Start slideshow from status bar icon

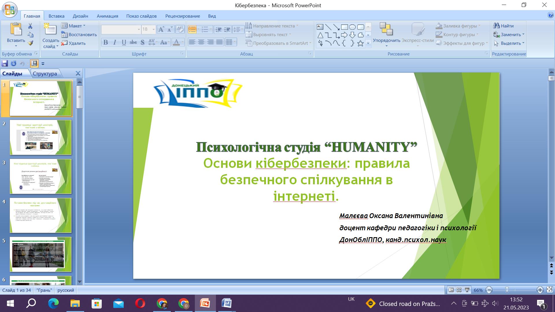pos(467,290)
